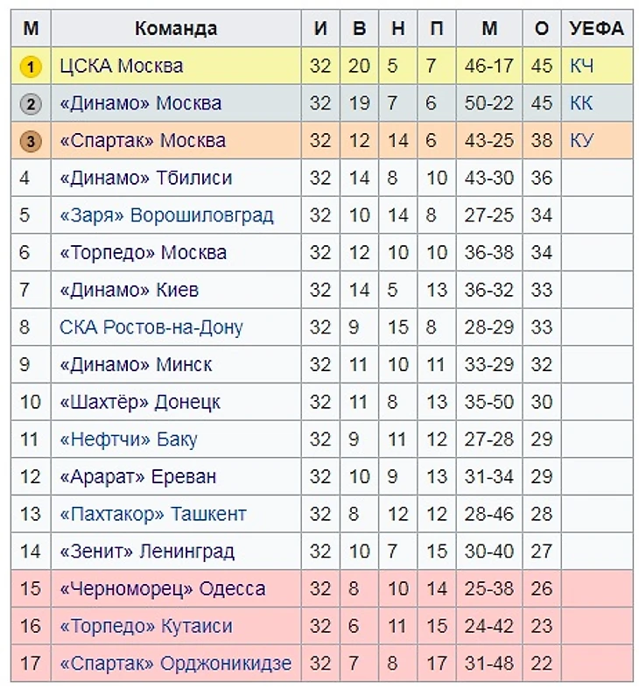Click the СКА Ростов-на-Дону link
Viewport: 639px width, 689px height.
pyautogui.click(x=151, y=327)
